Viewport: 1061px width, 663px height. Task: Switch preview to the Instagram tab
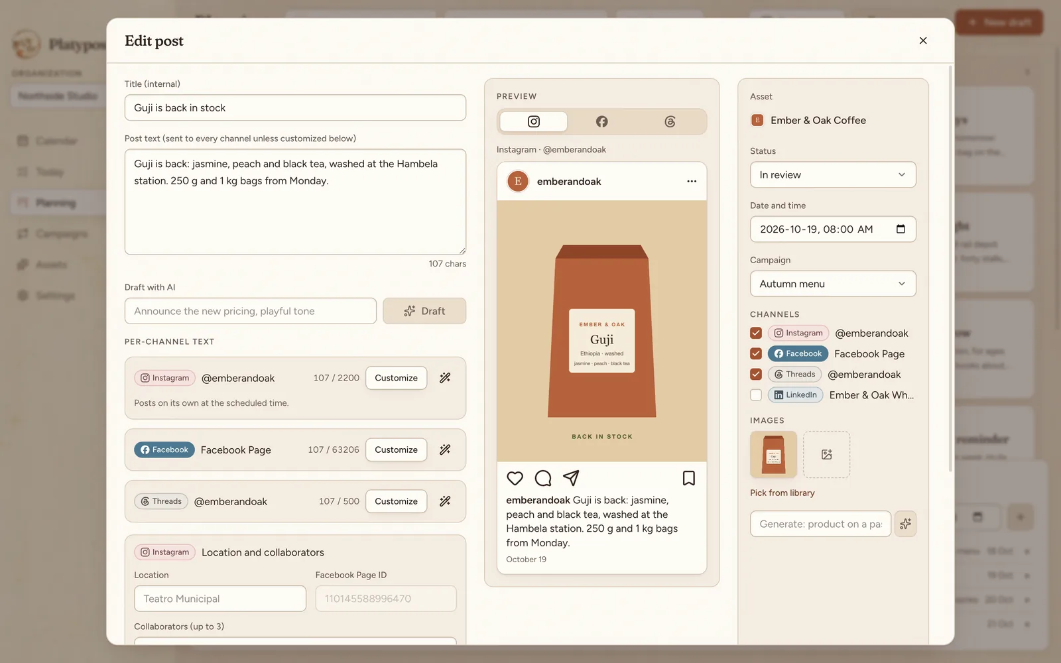pos(533,121)
